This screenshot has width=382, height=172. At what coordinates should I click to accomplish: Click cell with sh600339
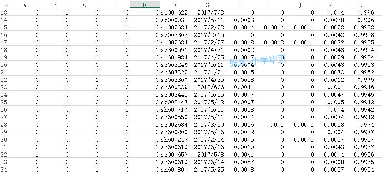pos(175,87)
